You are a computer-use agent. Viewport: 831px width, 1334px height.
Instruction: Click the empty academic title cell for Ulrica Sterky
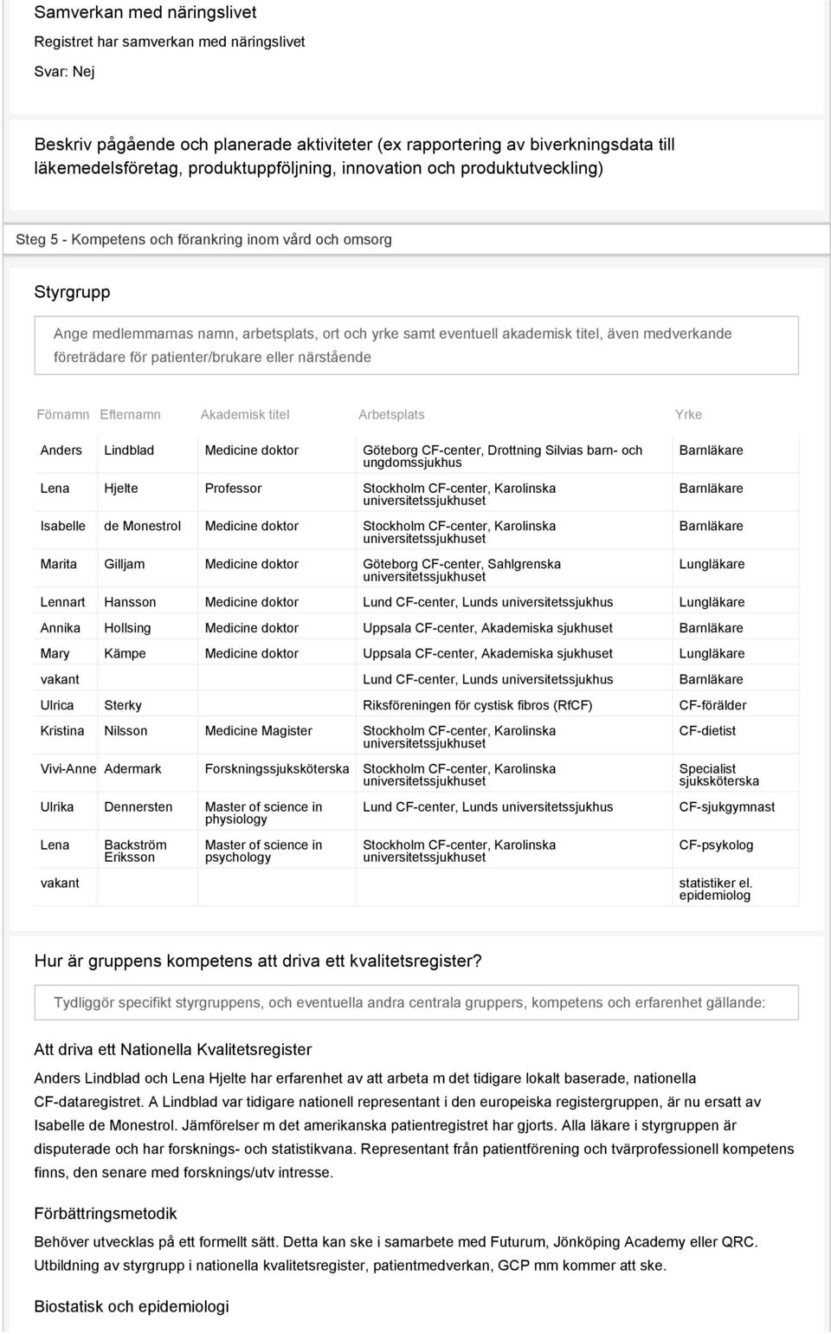point(277,705)
